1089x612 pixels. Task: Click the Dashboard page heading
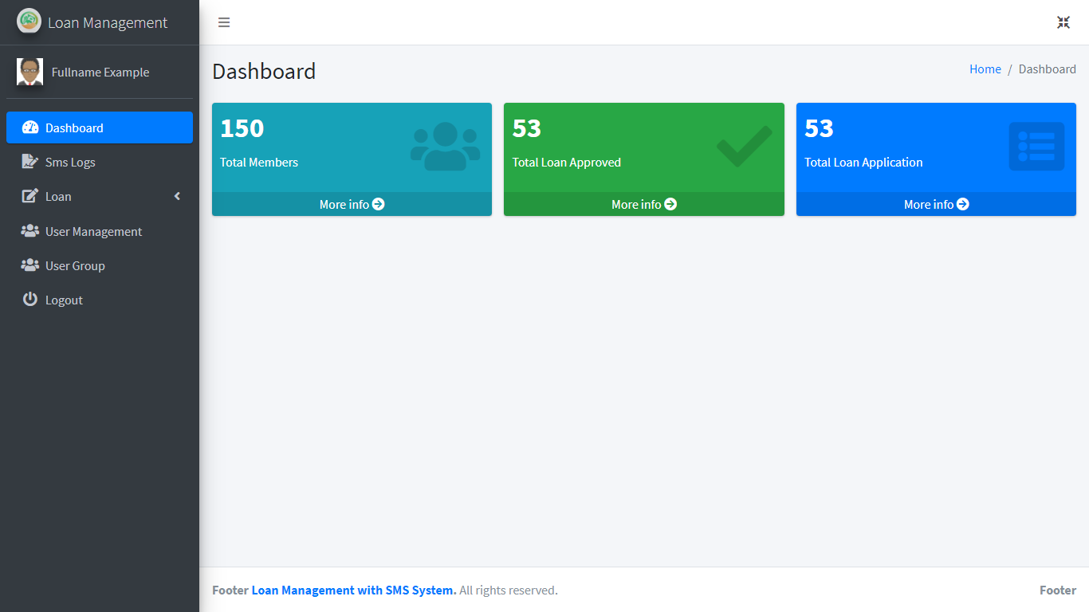(x=264, y=71)
